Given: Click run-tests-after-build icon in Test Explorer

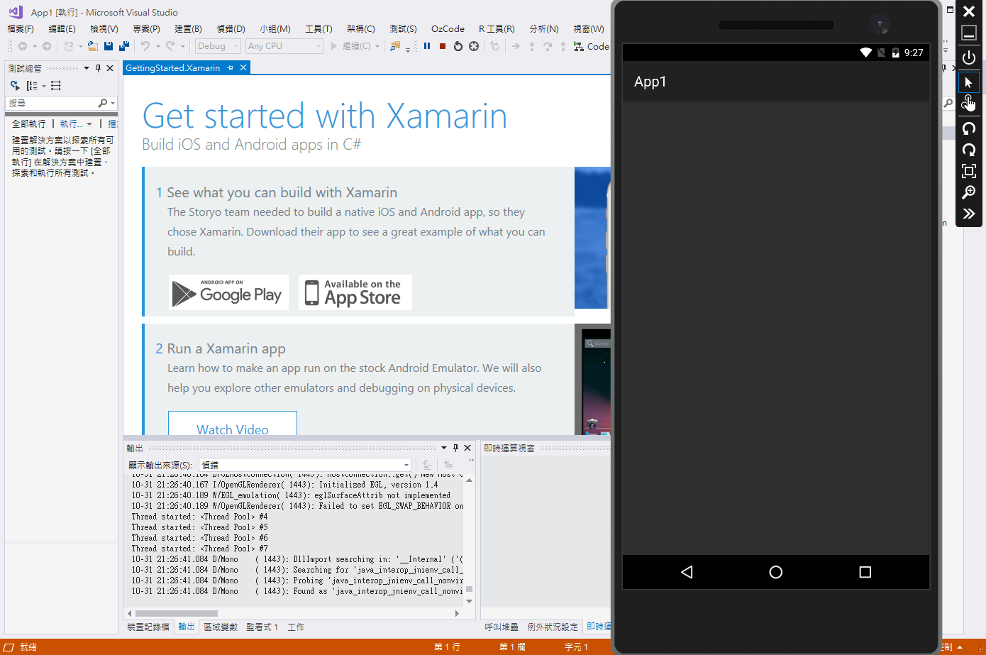Looking at the screenshot, I should click(15, 86).
